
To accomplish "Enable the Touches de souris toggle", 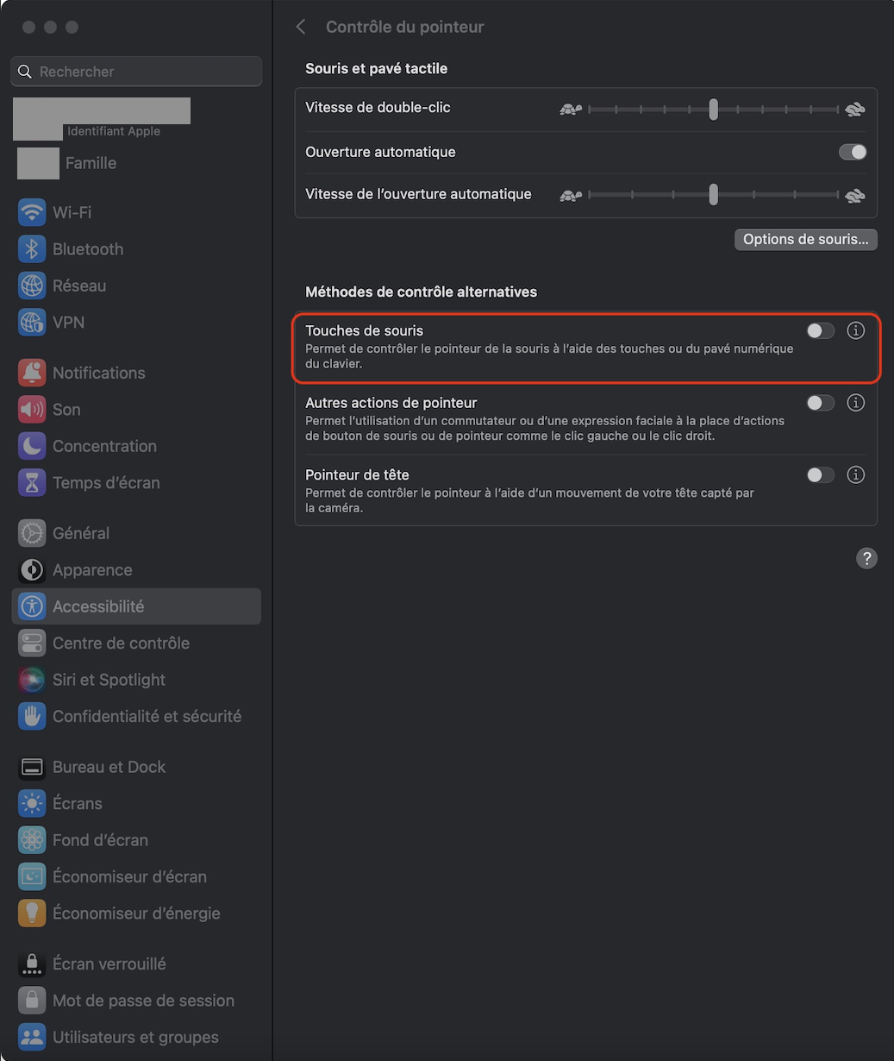I will [x=820, y=330].
